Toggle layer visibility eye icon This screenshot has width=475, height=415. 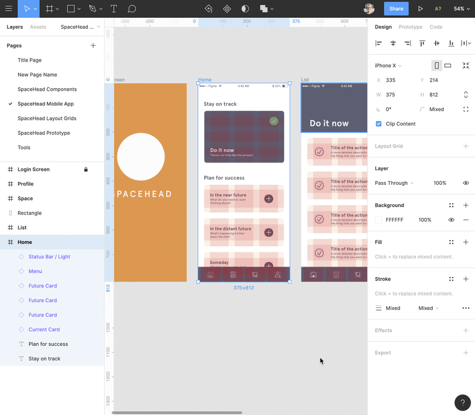(466, 183)
